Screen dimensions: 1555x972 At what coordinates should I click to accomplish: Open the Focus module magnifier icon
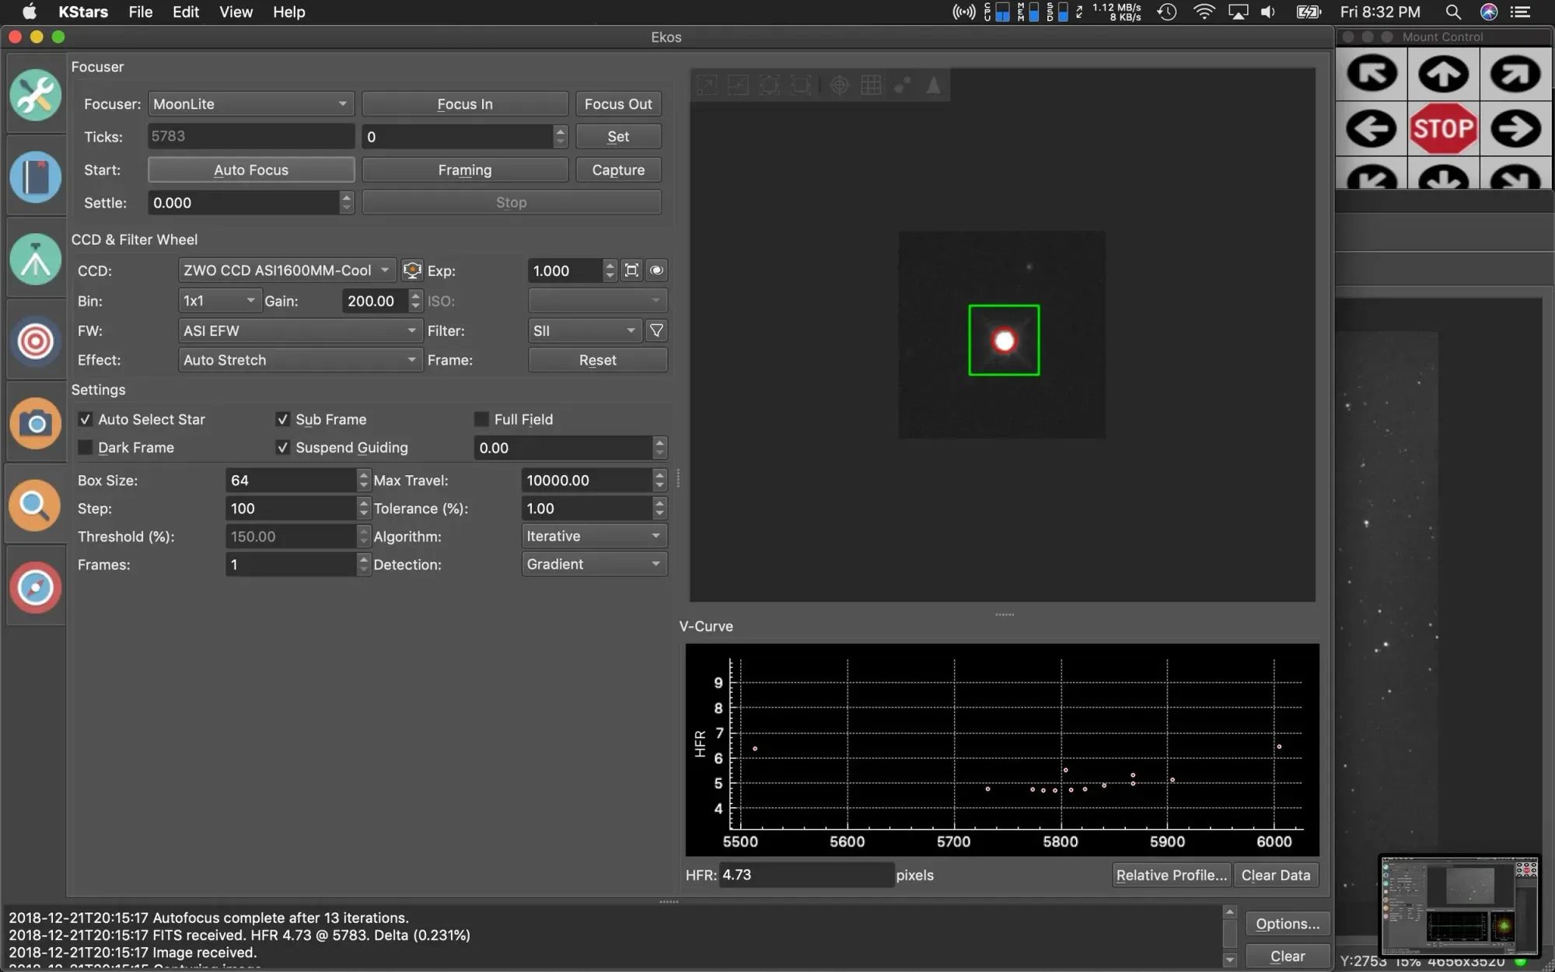coord(35,505)
